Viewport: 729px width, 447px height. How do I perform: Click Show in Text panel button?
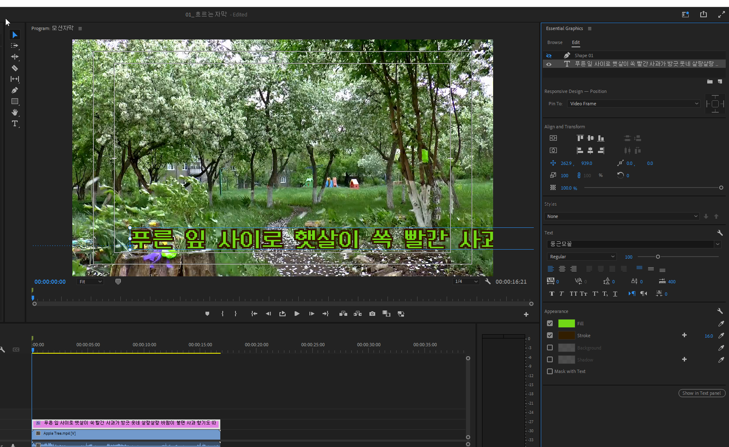[701, 393]
